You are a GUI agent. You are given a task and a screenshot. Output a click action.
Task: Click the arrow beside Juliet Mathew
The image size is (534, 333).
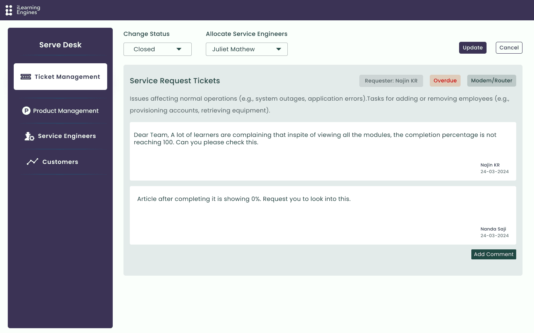pyautogui.click(x=279, y=49)
